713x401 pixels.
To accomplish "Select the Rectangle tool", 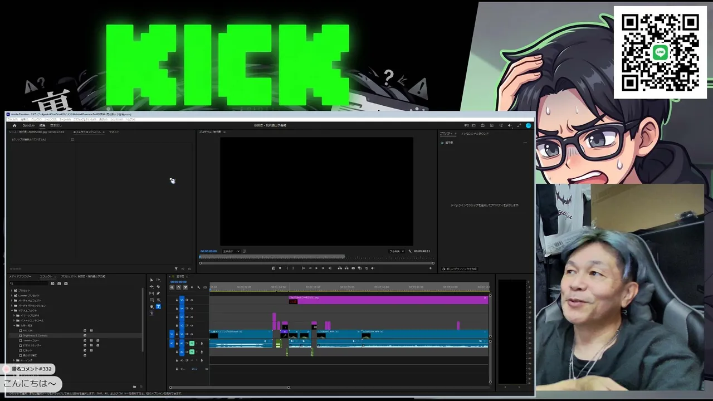I will [152, 300].
